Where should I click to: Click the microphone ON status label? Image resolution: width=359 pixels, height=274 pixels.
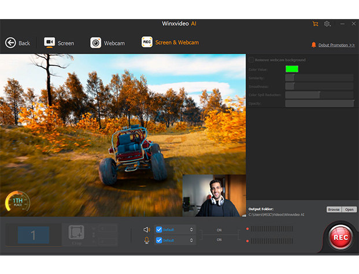[x=219, y=240]
